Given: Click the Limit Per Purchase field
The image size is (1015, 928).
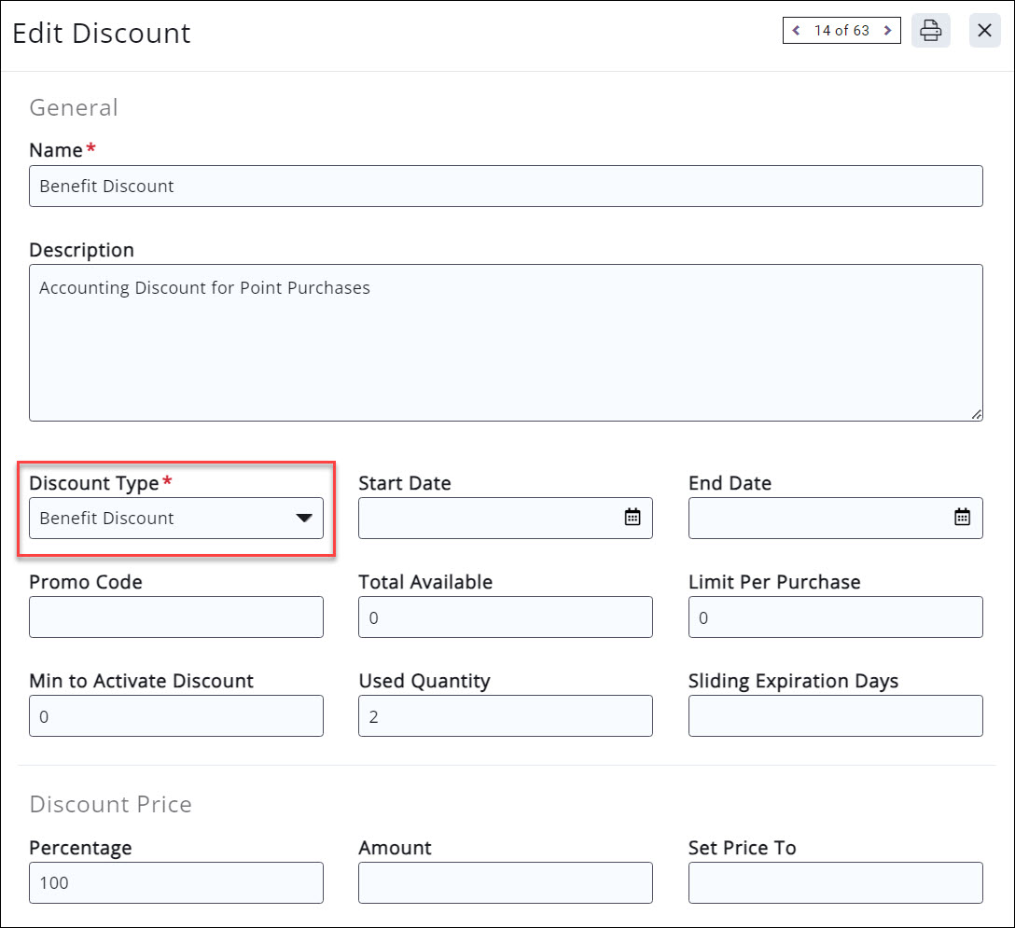Looking at the screenshot, I should (835, 616).
